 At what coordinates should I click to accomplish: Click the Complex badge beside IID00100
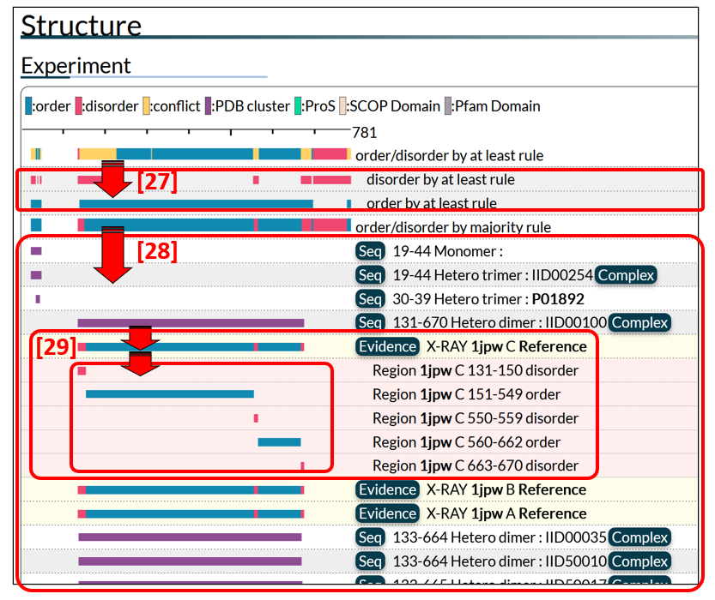pos(639,323)
